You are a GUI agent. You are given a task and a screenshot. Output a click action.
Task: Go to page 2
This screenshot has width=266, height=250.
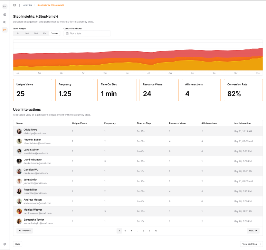pyautogui.click(x=125, y=231)
